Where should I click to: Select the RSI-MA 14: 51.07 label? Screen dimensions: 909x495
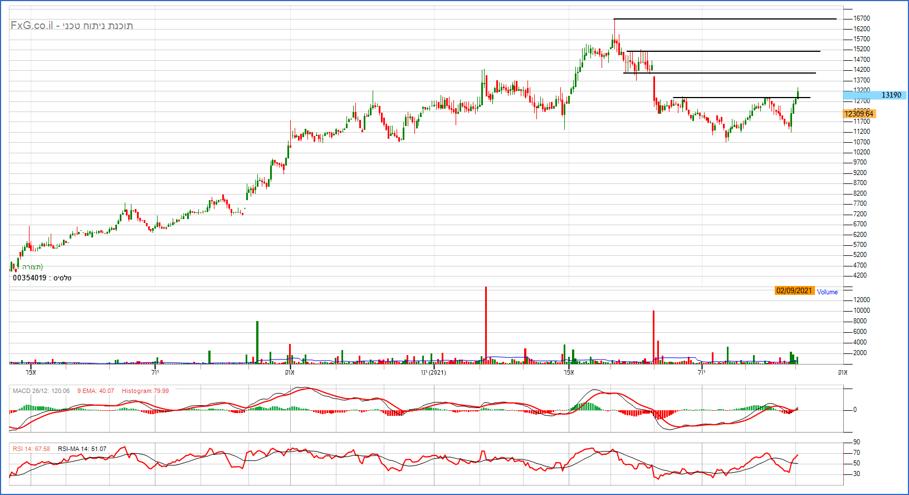82,449
